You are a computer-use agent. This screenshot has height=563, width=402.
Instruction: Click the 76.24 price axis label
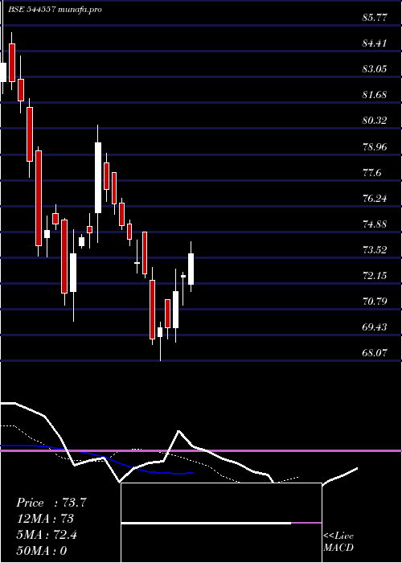375,198
